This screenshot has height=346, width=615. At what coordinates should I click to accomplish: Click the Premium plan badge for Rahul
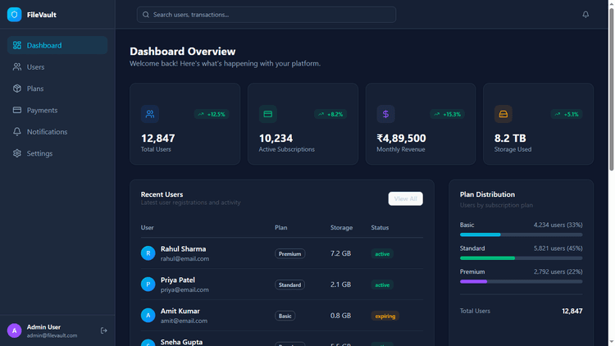point(290,254)
